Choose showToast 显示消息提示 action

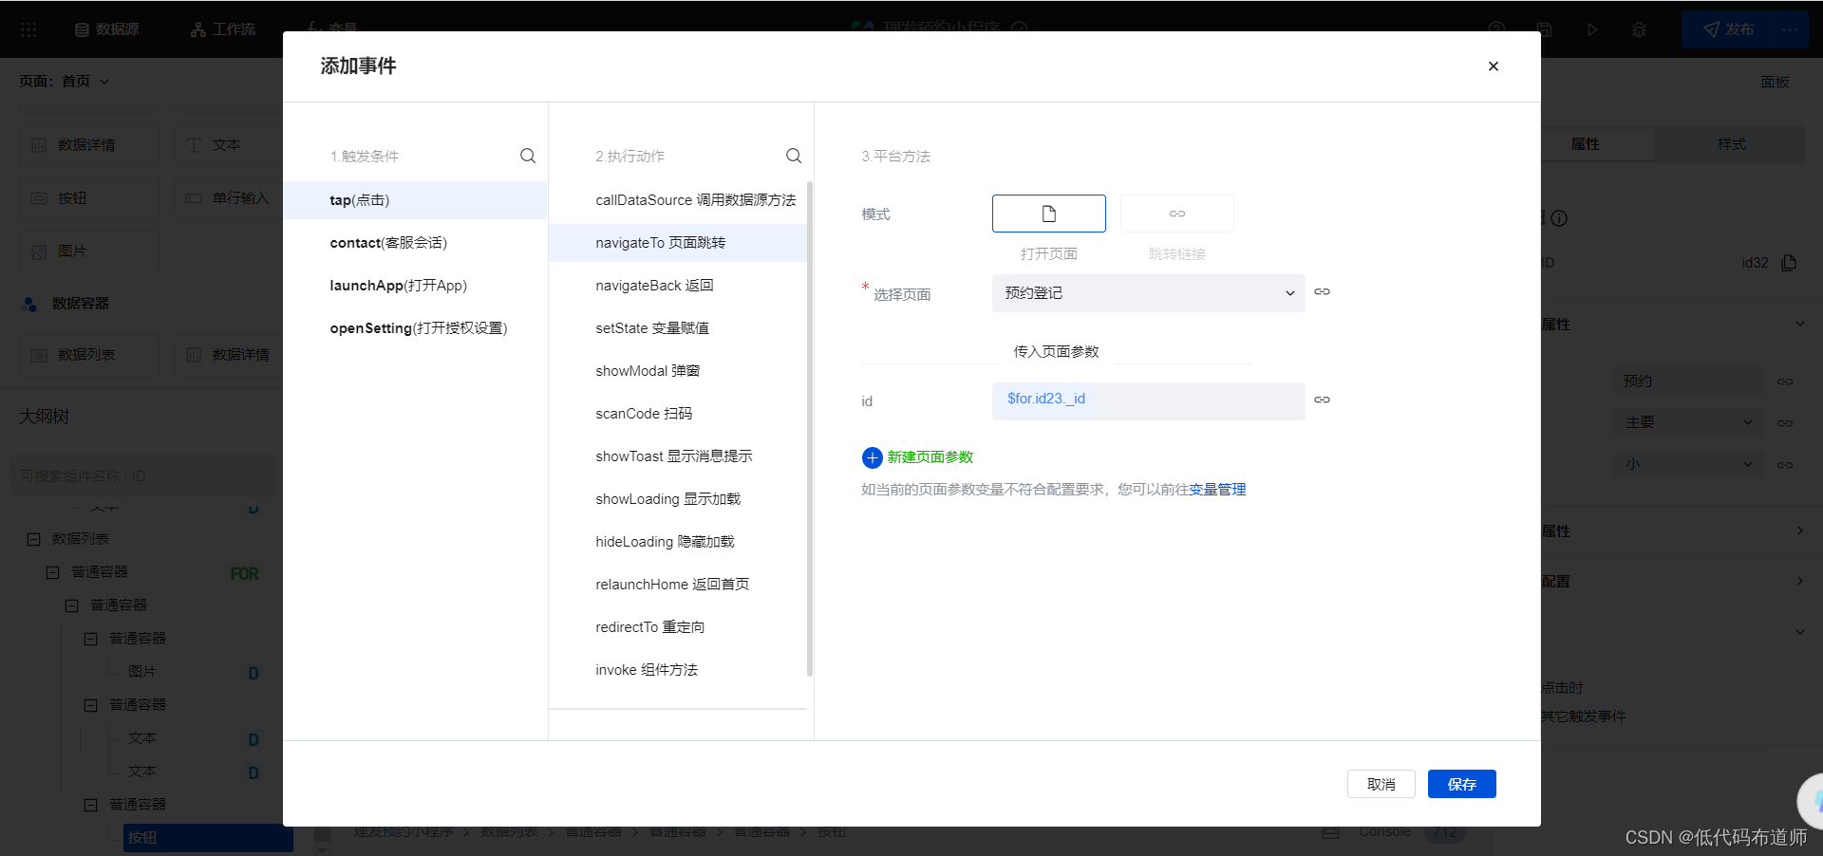(x=678, y=456)
